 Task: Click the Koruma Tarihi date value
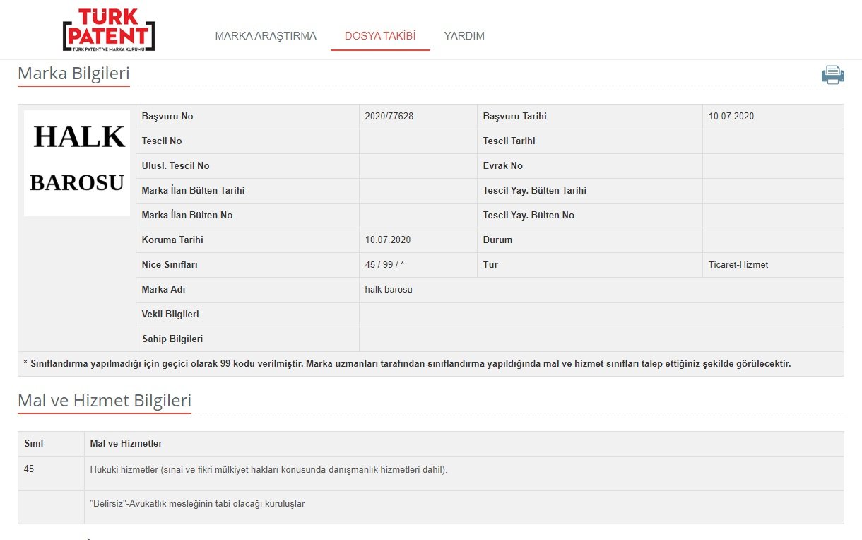click(x=388, y=240)
